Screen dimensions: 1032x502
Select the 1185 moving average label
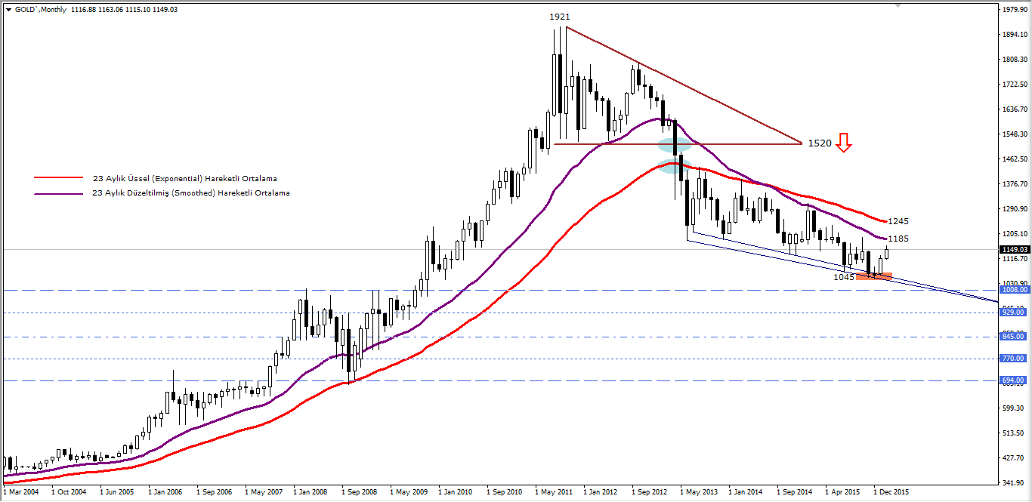(x=898, y=239)
